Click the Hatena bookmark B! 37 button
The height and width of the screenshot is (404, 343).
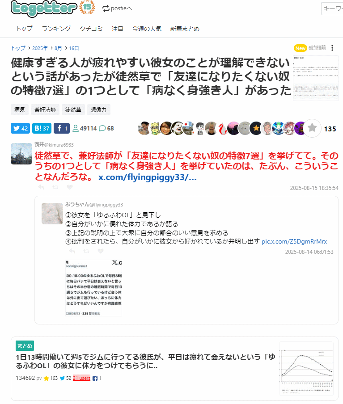(x=42, y=128)
